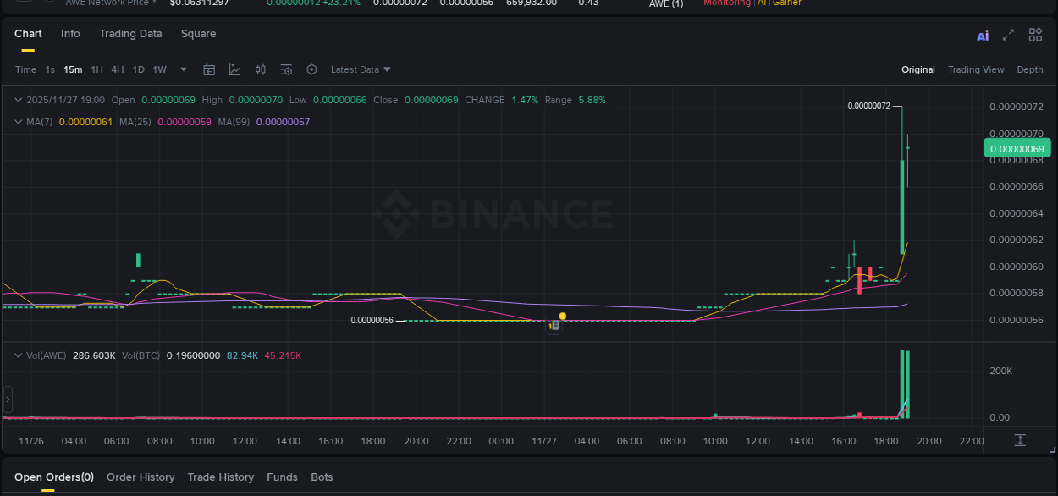Open the indicator list settings icon
Viewport: 1058px width, 496px height.
[286, 69]
